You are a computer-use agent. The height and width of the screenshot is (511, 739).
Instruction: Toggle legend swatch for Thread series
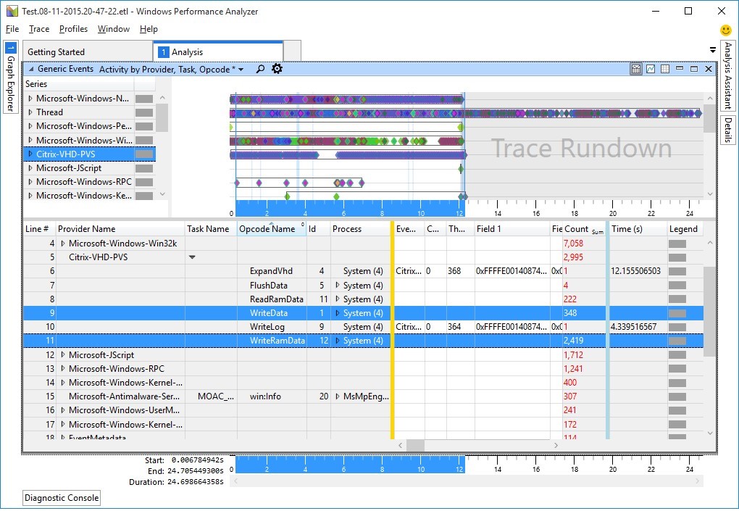tap(144, 112)
